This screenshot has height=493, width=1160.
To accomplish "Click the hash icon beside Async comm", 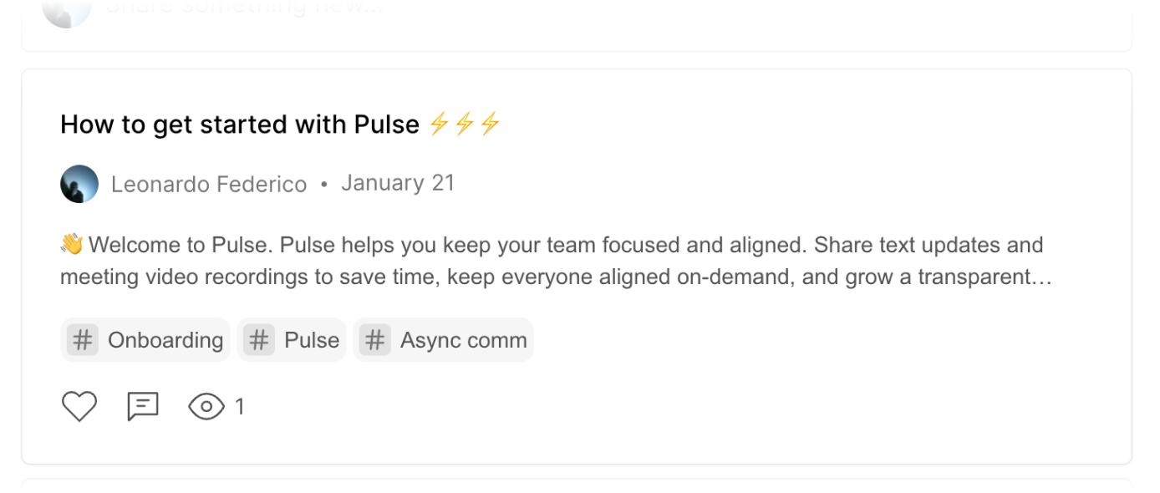I will tap(375, 340).
